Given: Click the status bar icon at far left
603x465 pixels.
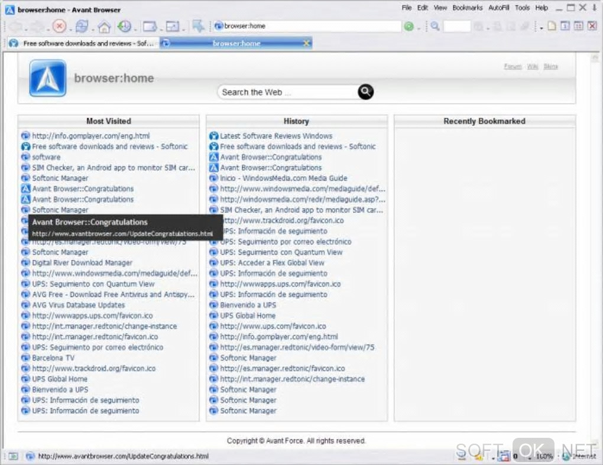Looking at the screenshot, I should [14, 456].
